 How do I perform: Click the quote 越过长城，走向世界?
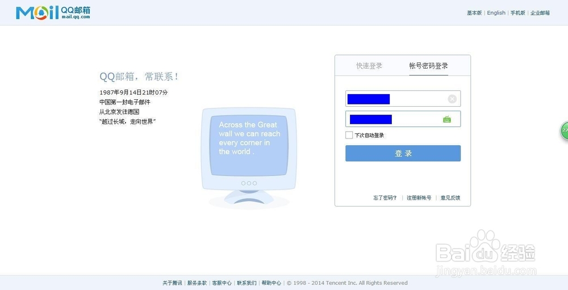coord(127,121)
